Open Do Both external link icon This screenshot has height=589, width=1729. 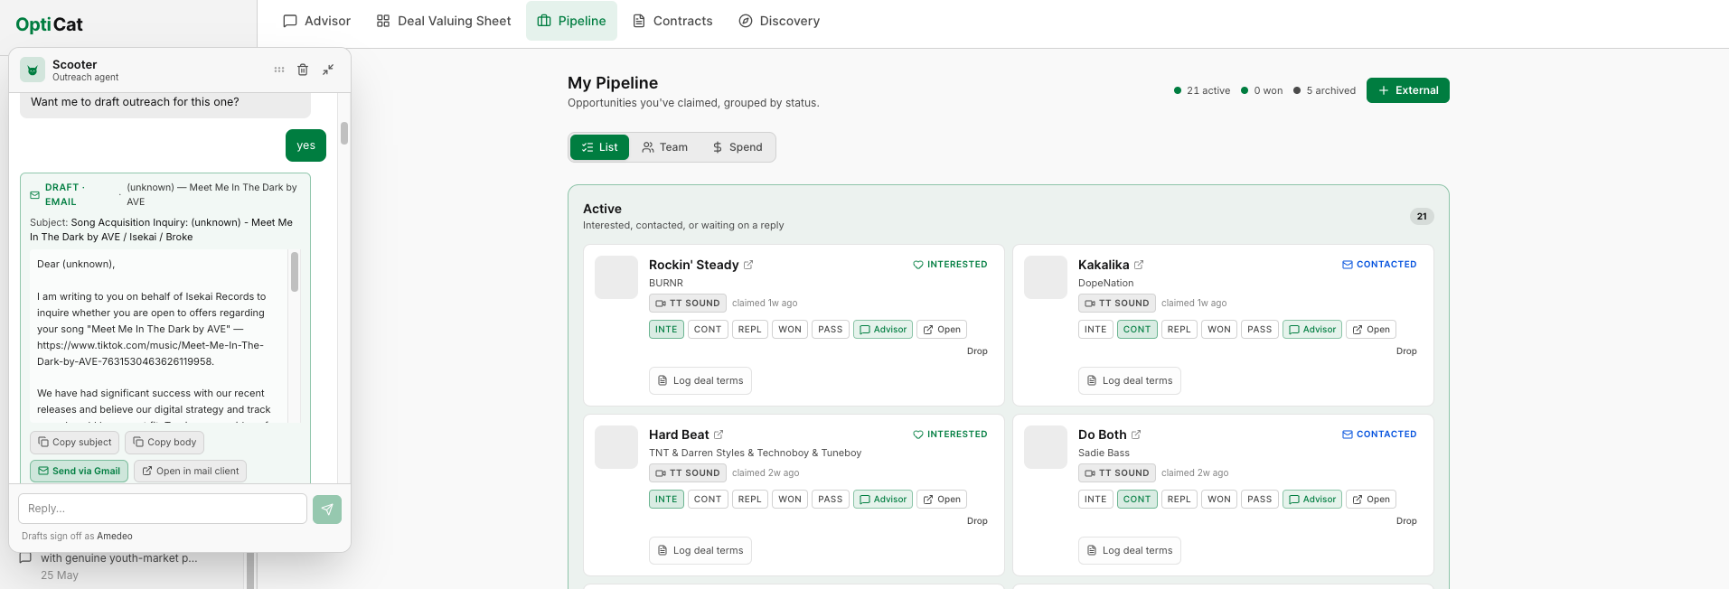(x=1136, y=435)
